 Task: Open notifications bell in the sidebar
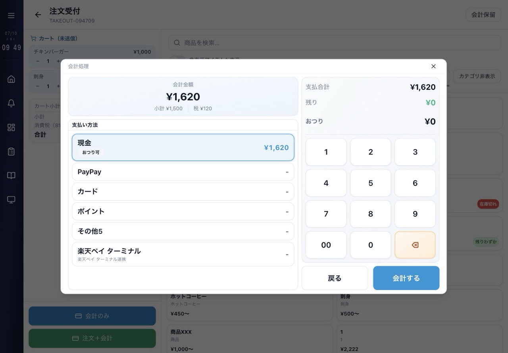click(x=11, y=103)
